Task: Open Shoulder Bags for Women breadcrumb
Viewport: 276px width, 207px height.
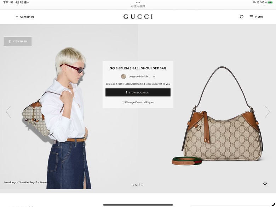Action: coord(34,182)
